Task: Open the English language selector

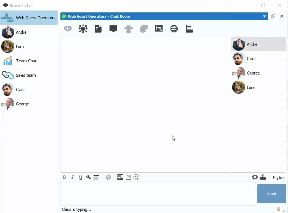Action: point(278,178)
